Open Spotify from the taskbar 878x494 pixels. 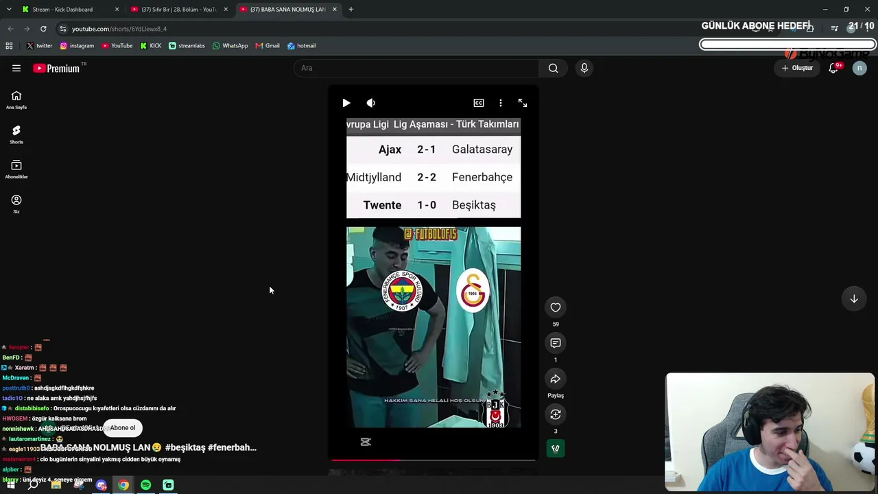[146, 485]
